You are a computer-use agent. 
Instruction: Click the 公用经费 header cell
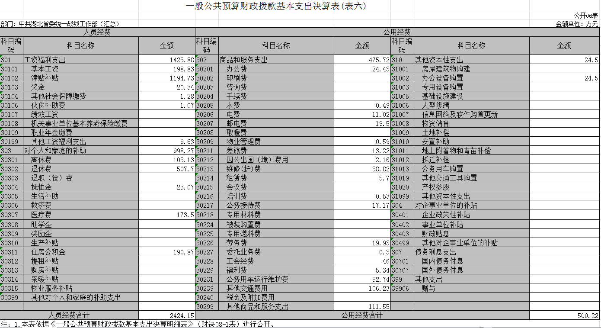pos(397,32)
